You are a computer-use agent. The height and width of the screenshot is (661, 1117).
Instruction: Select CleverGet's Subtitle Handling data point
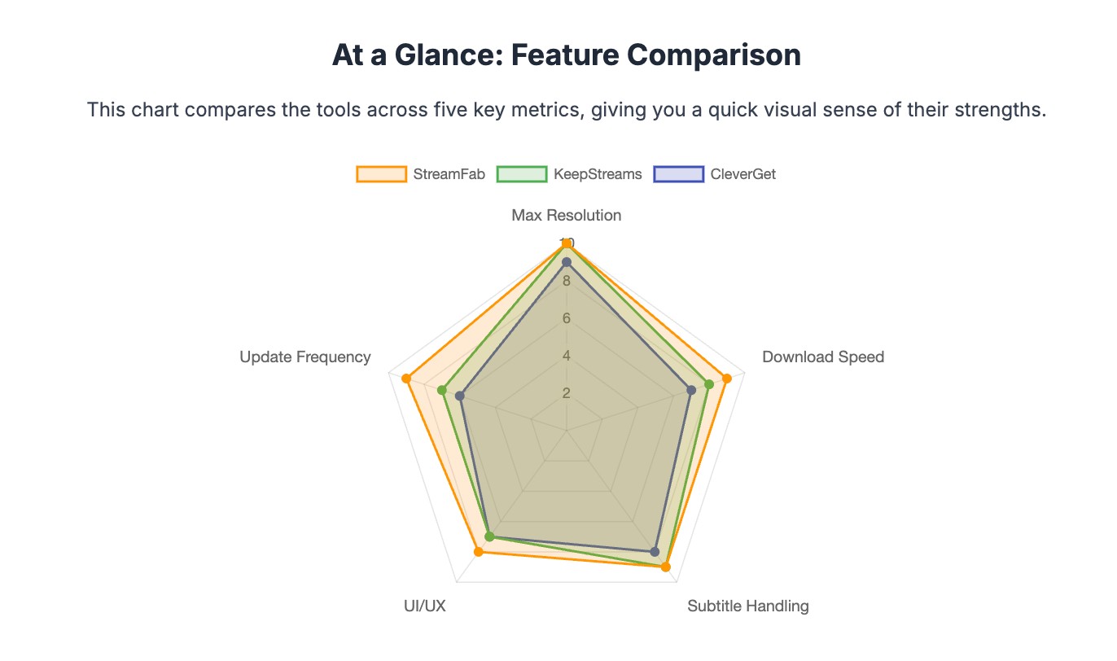pyautogui.click(x=655, y=552)
